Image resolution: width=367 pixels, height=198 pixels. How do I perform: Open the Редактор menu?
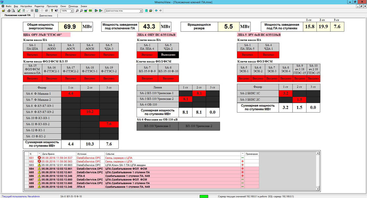pos(39,6)
